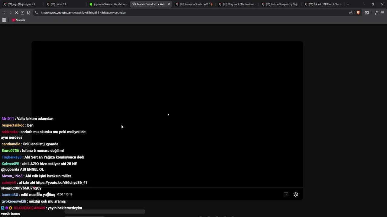This screenshot has height=217, width=387.
Task: Open the sidebar panel icon in the toolbar
Action: coord(367,13)
